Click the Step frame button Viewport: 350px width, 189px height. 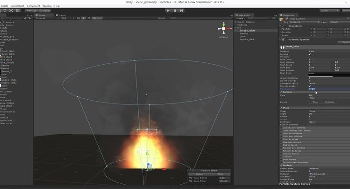tap(181, 10)
